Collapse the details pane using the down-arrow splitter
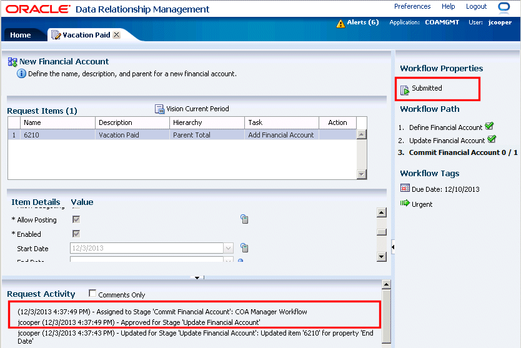The height and width of the screenshot is (348, 521). [x=197, y=277]
